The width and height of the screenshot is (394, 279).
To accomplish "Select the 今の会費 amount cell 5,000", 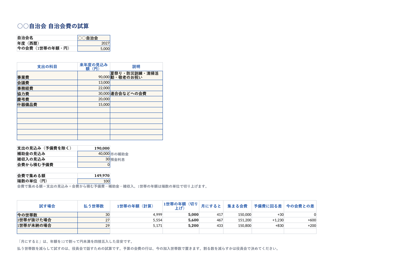I will (x=94, y=49).
